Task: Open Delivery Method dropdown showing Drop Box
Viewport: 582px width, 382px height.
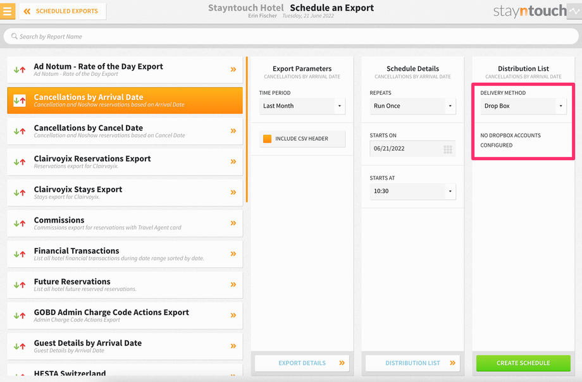Action: click(523, 106)
